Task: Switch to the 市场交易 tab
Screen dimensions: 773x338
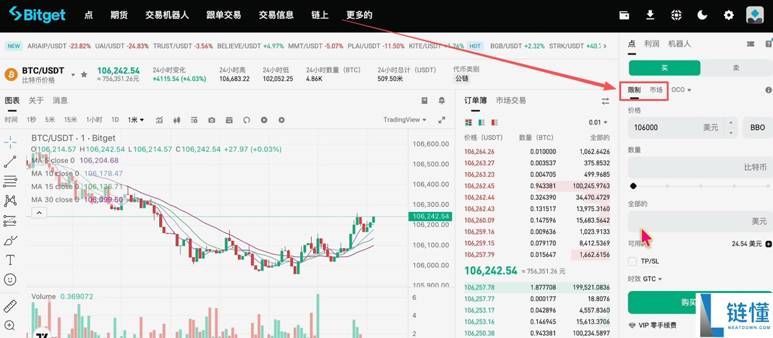Action: point(511,101)
